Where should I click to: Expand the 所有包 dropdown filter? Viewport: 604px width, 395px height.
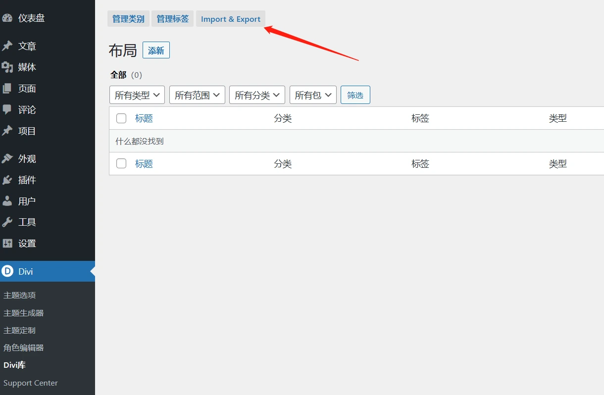(313, 95)
